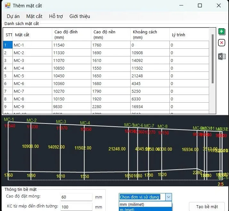Screen dimensions: 229x211
Task: Click the Tạo bề mặt button
Action: [207, 207]
